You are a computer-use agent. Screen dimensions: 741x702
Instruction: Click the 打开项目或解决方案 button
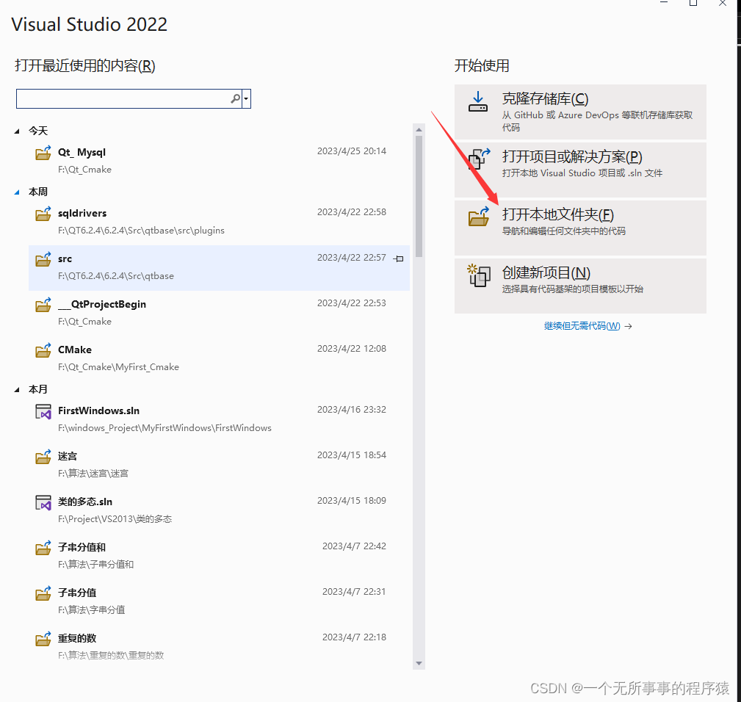pyautogui.click(x=580, y=170)
